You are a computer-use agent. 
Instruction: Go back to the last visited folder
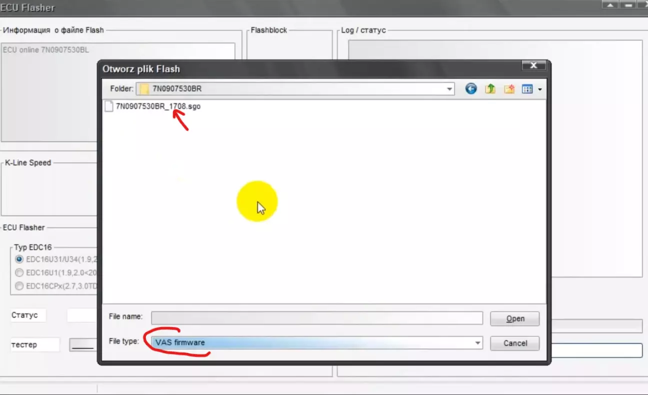(x=471, y=89)
